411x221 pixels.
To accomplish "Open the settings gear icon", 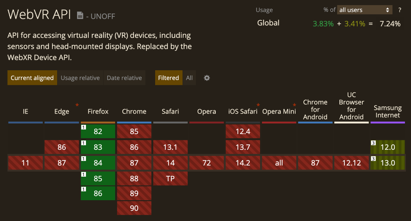I will [207, 78].
